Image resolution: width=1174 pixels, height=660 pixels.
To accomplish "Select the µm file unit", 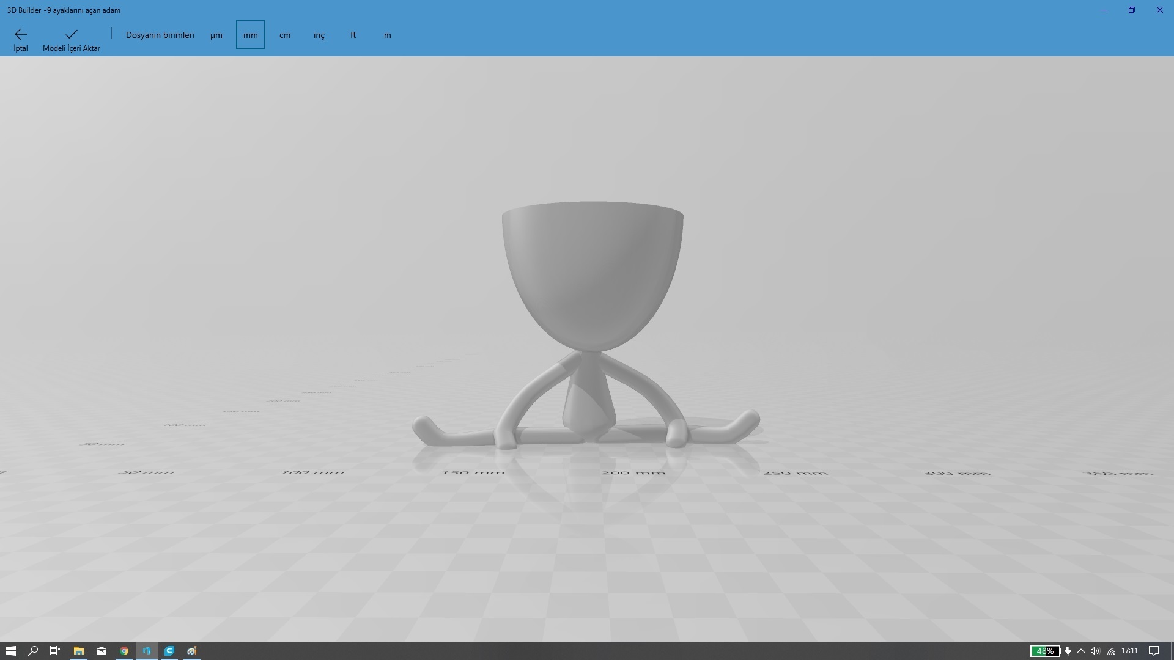I will click(x=216, y=35).
